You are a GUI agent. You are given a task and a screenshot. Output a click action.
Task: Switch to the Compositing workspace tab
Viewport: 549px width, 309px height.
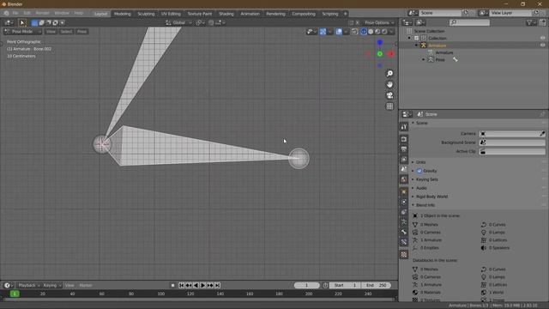coord(304,14)
